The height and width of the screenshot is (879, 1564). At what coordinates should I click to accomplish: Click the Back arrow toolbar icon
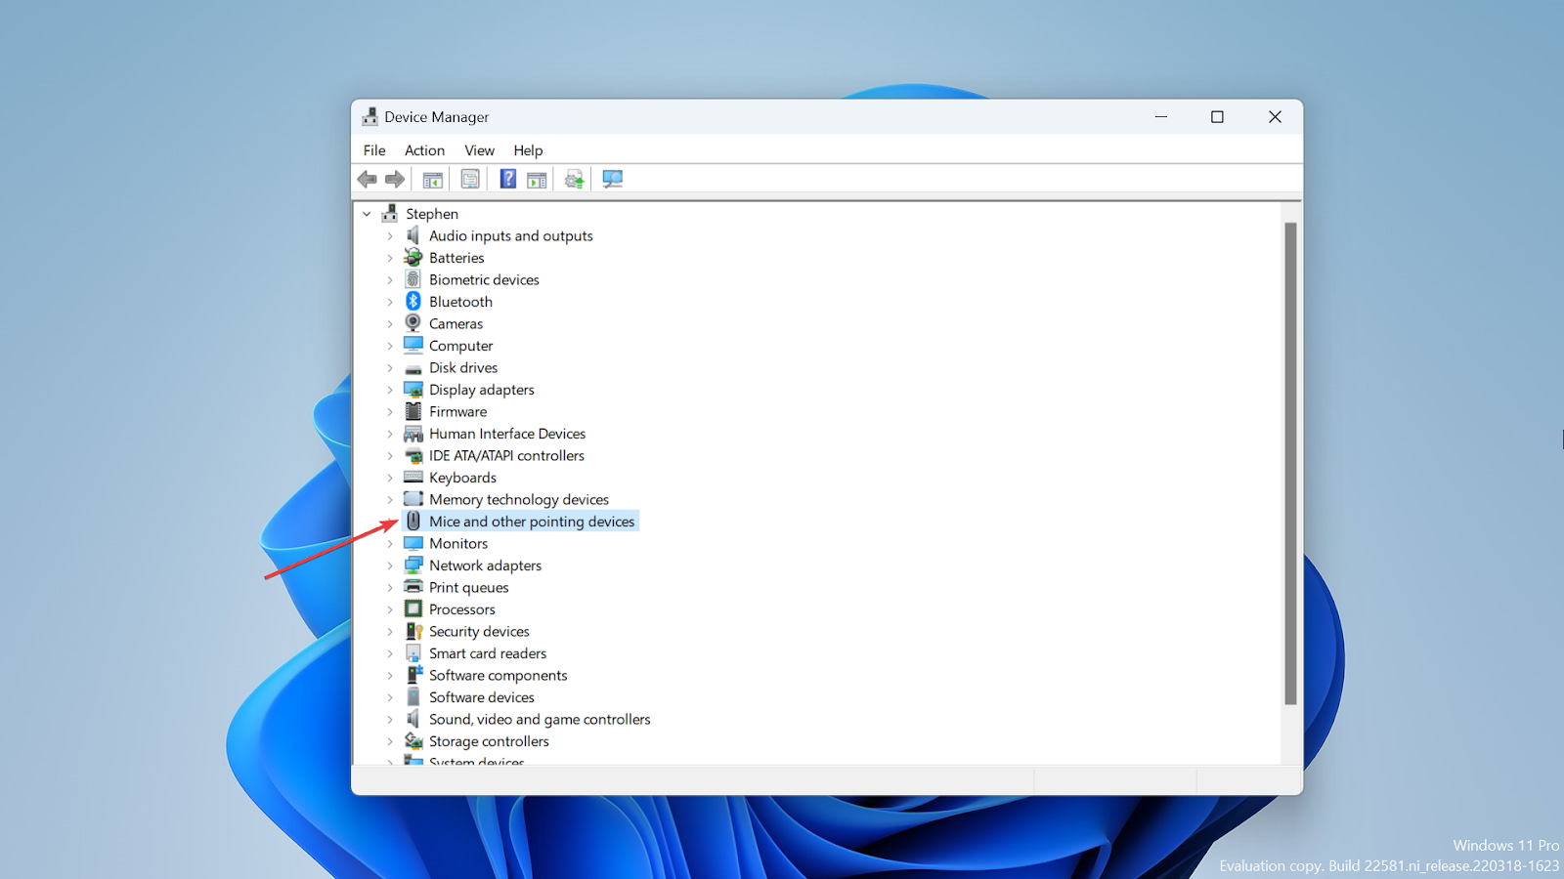tap(368, 179)
